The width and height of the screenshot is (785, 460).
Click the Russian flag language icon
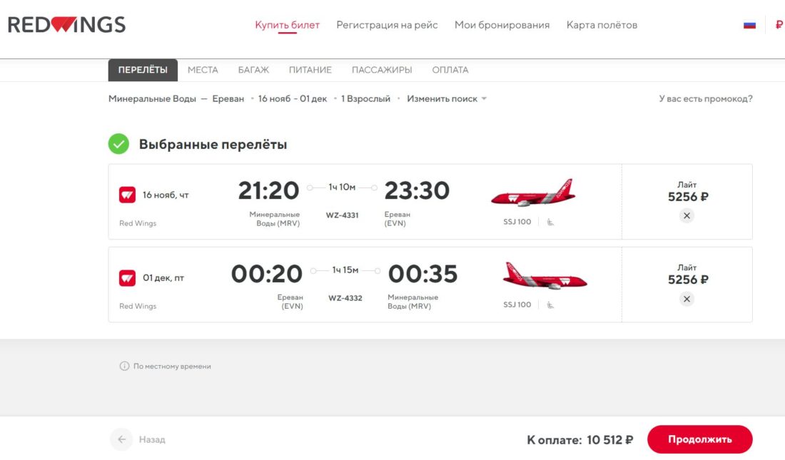tap(749, 25)
